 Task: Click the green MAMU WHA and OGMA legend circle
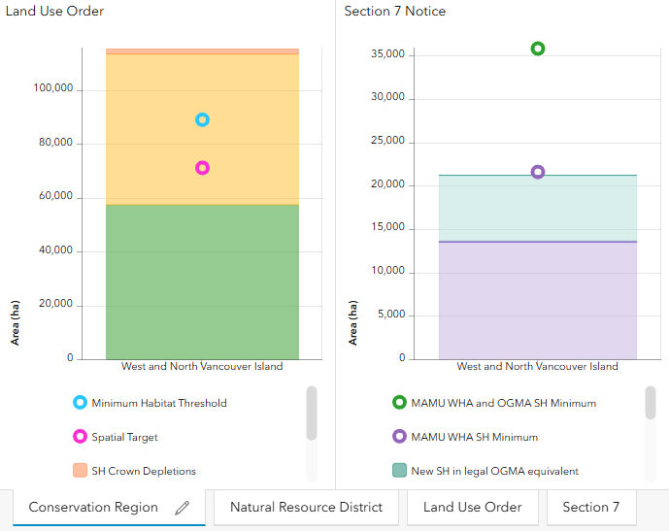399,403
